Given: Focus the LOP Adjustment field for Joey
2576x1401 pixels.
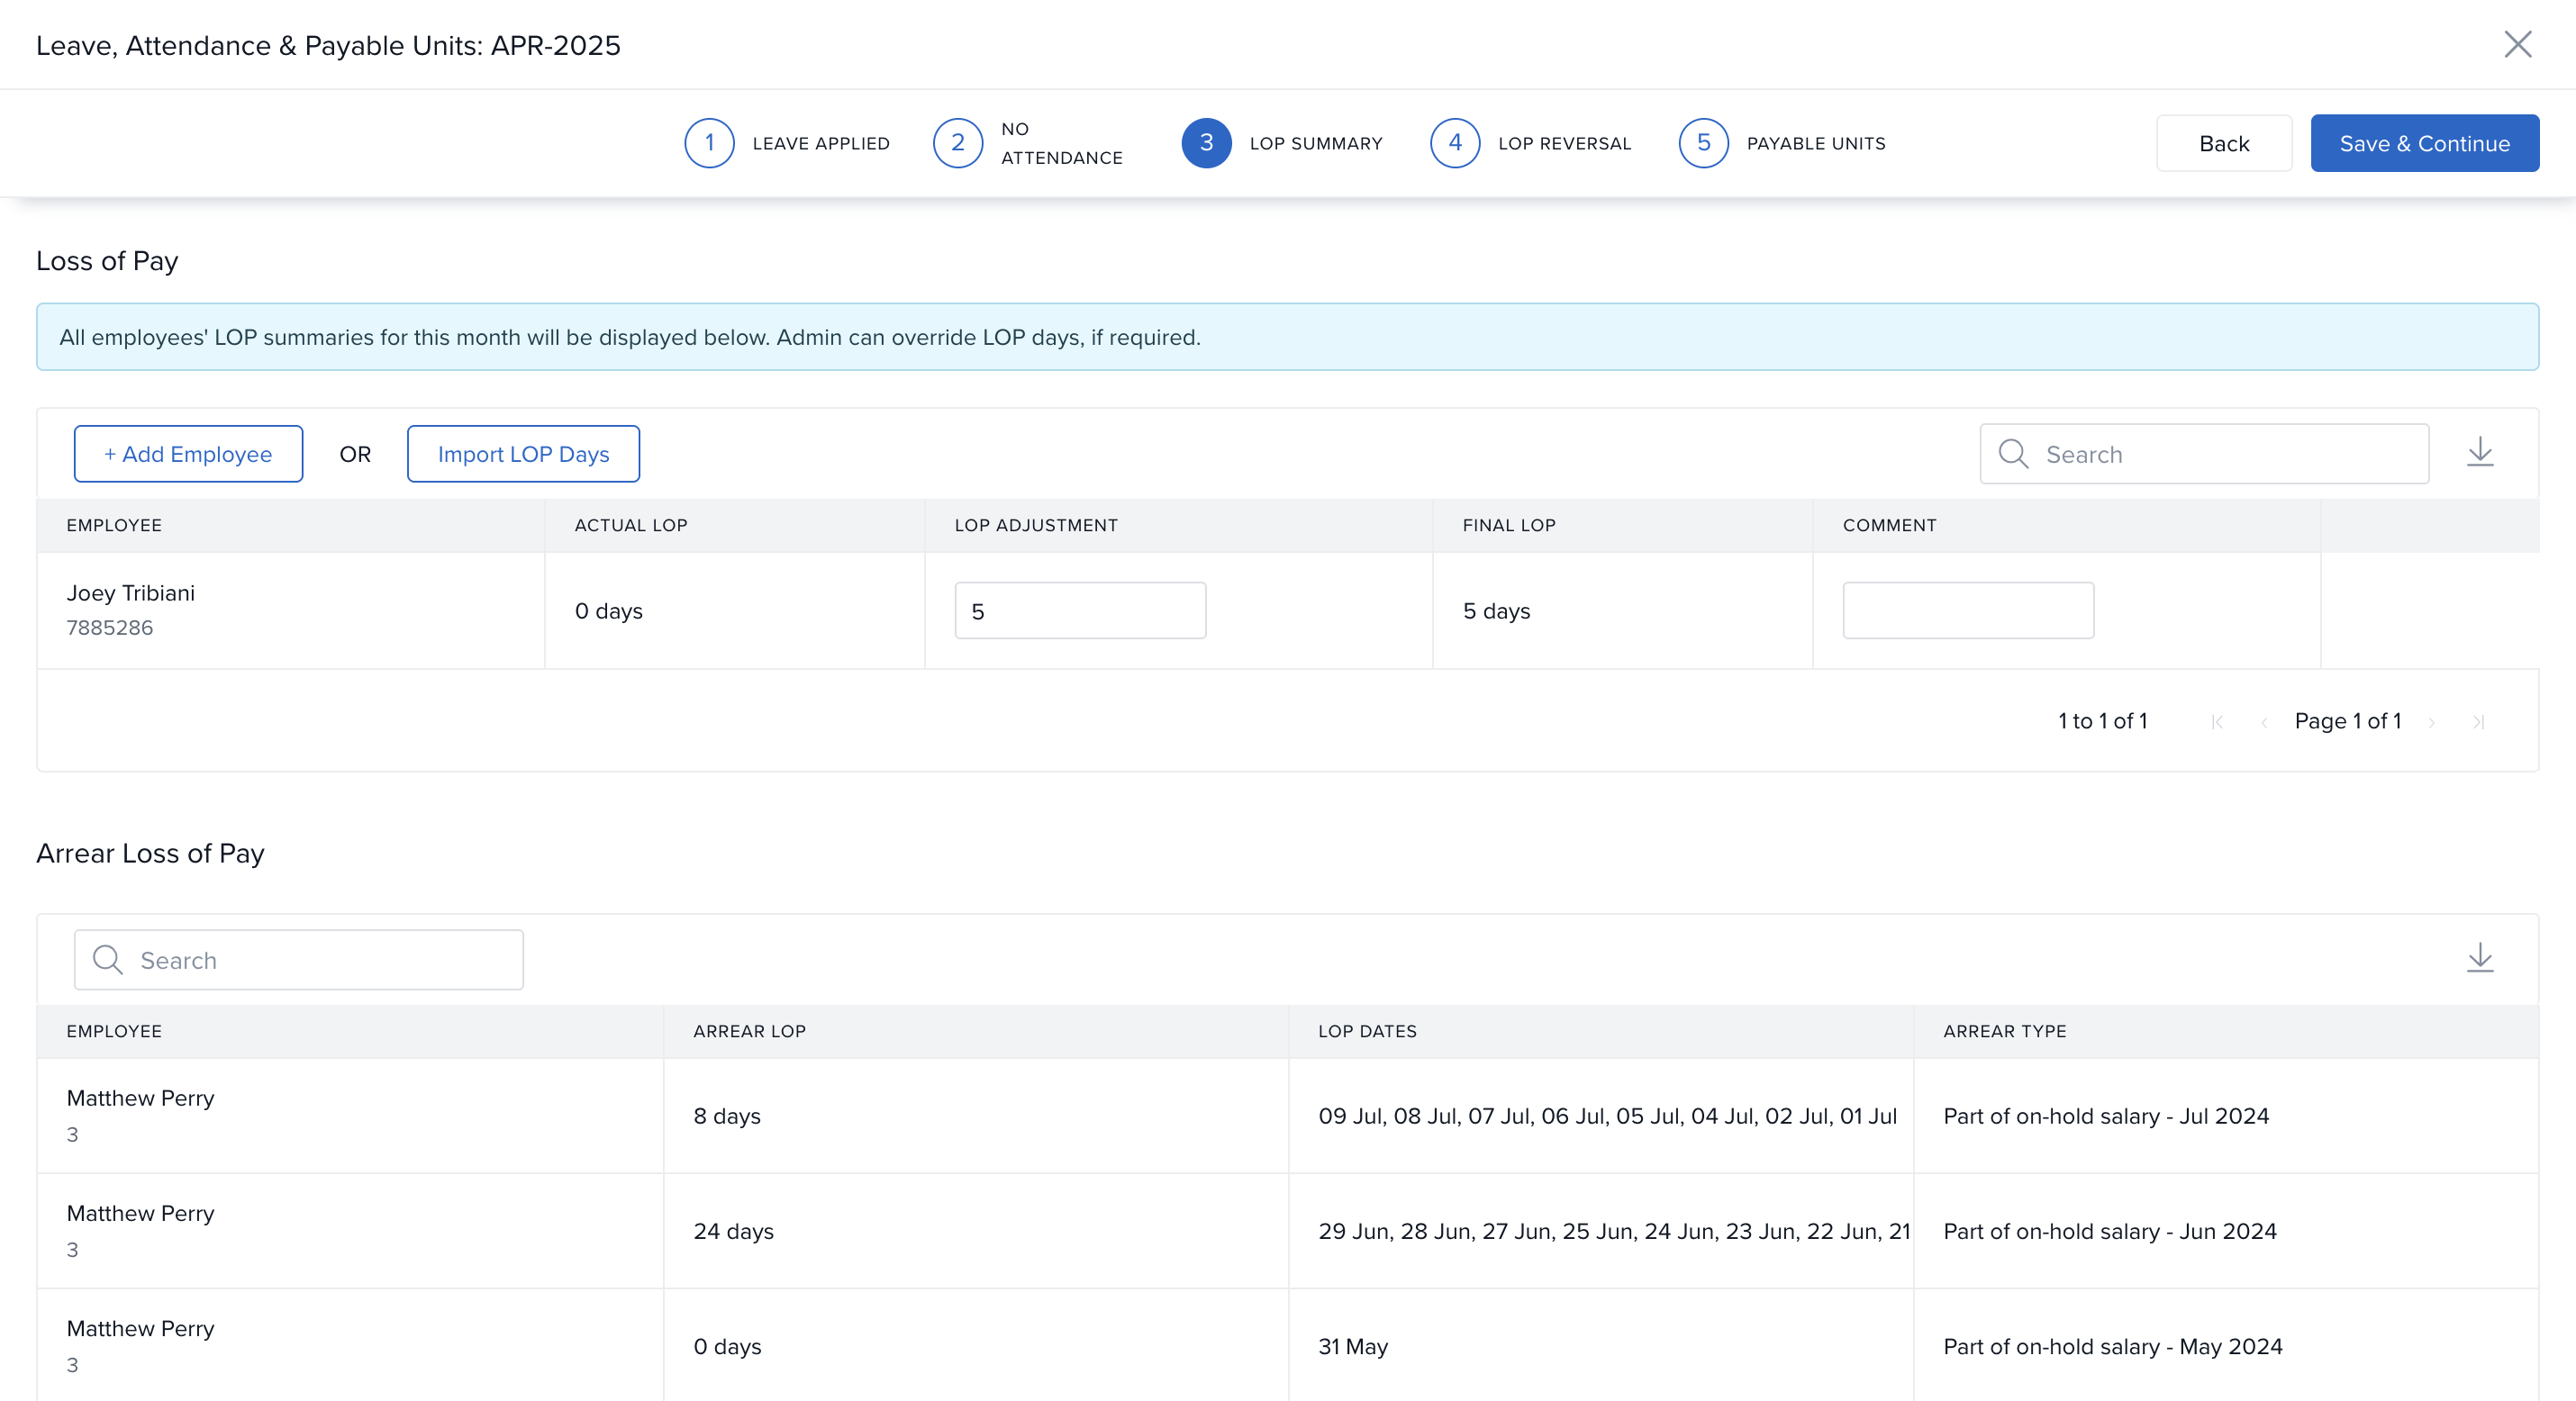Looking at the screenshot, I should [1080, 611].
